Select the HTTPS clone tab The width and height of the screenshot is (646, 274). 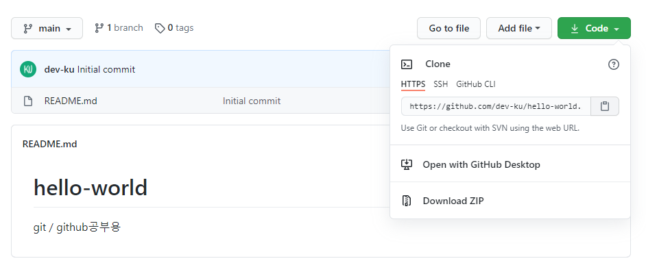click(x=413, y=84)
